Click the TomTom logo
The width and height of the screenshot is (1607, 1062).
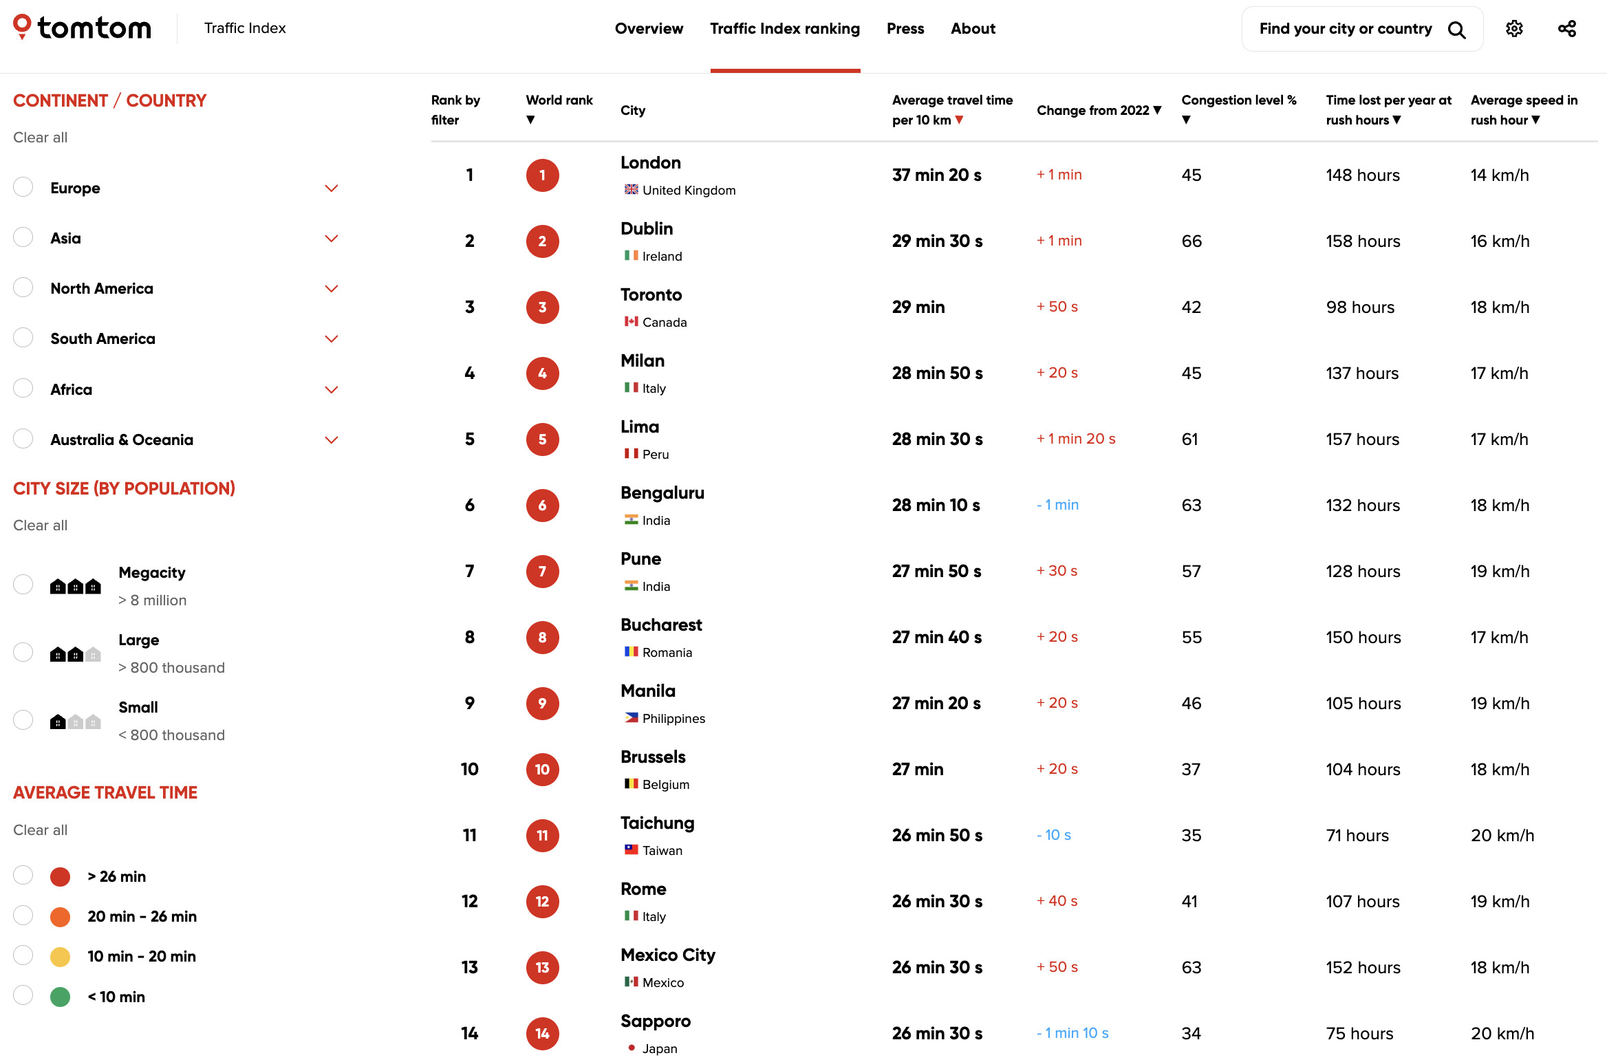tap(82, 28)
